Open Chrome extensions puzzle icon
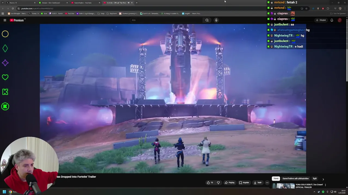The width and height of the screenshot is (348, 195). click(x=328, y=8)
